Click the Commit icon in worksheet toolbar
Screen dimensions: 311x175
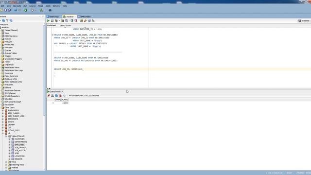pyautogui.click(x=72, y=20)
